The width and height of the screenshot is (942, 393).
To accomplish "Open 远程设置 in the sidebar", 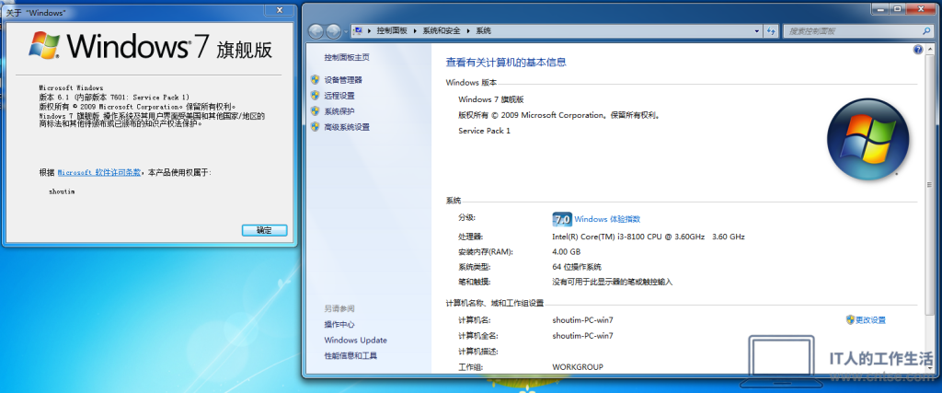I will [339, 96].
